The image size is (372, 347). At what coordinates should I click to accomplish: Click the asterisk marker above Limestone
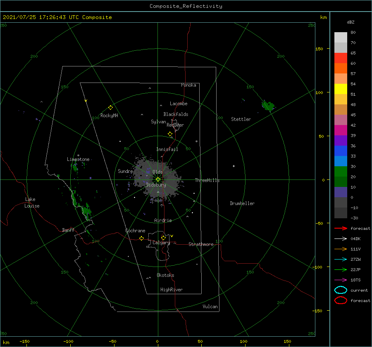(x=78, y=156)
